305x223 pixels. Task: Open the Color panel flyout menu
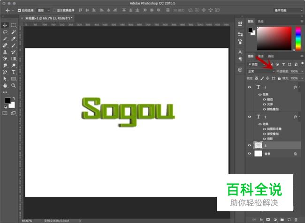pos(302,22)
